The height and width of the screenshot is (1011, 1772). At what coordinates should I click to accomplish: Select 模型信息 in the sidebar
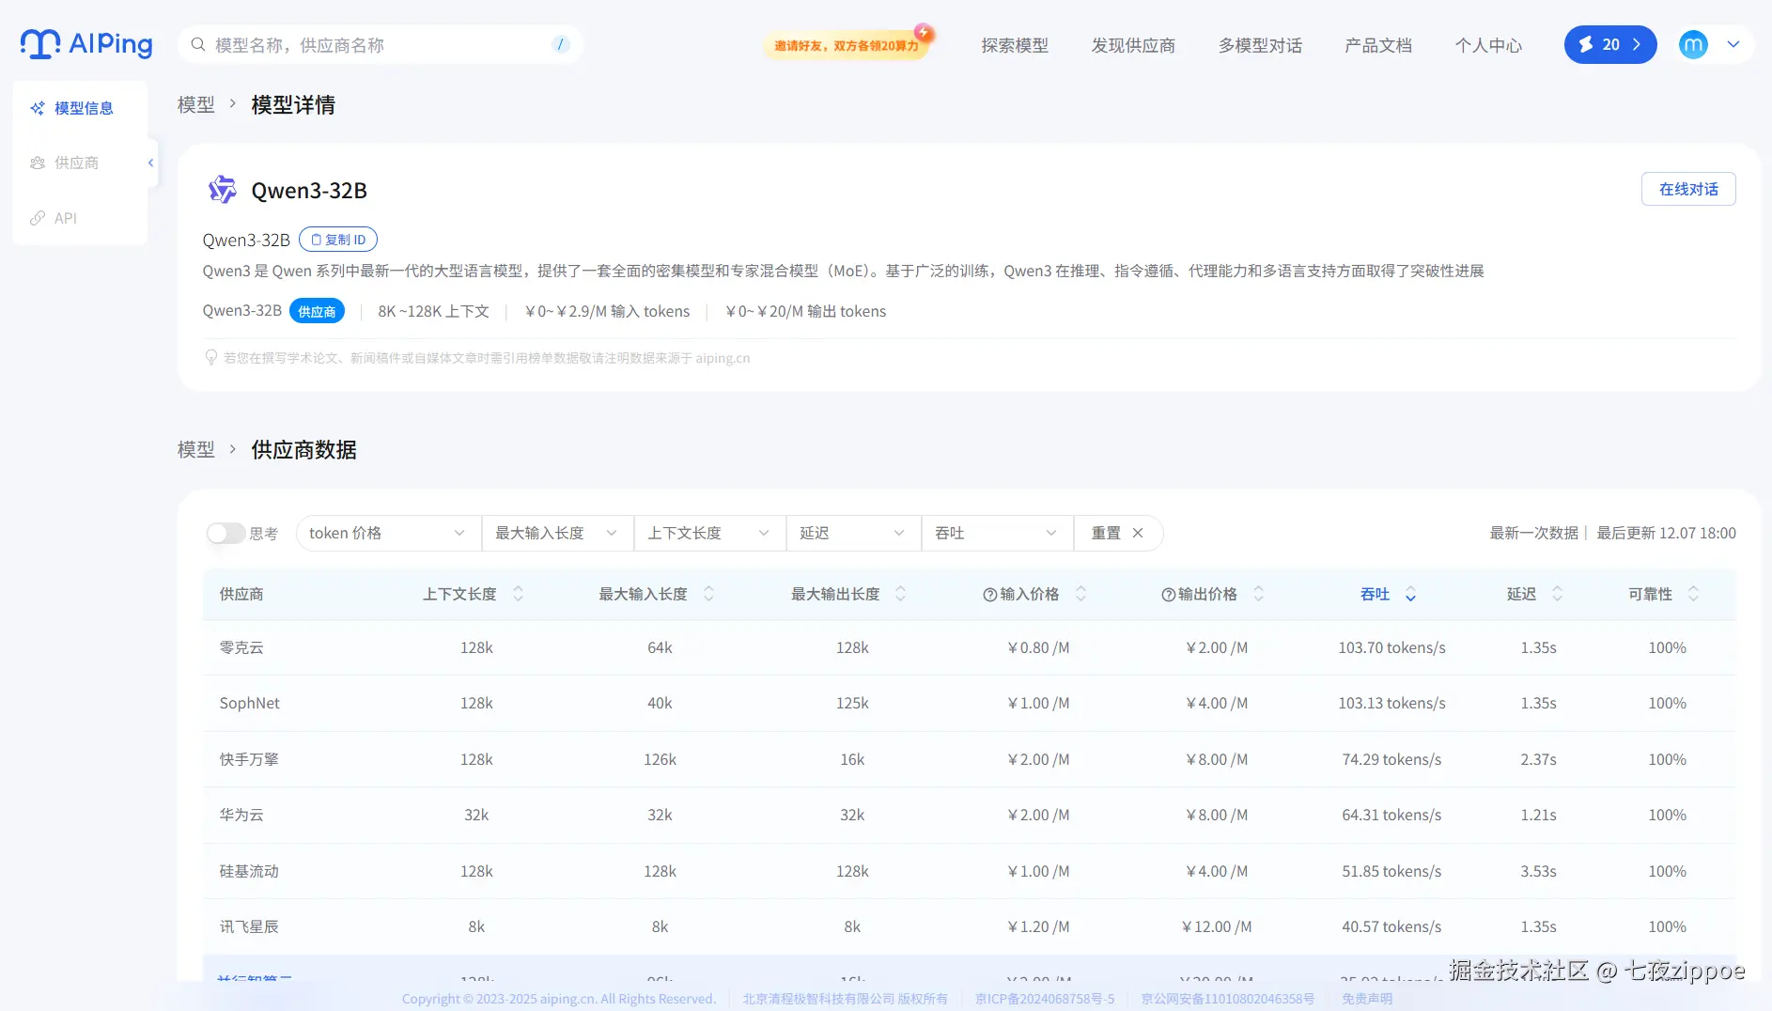81,108
